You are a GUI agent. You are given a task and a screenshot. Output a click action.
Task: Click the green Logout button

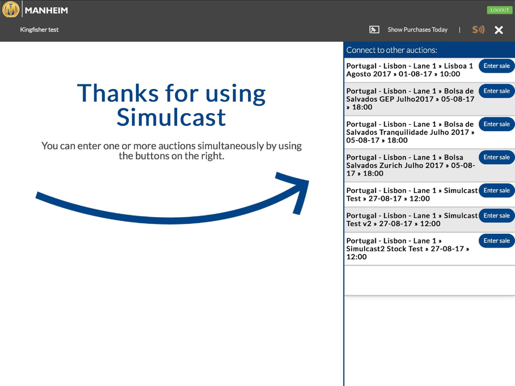(500, 10)
